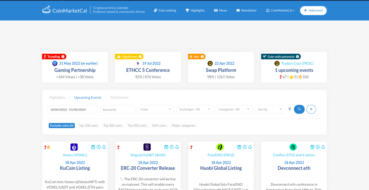Viewport: 369px width, 190px height.
Task: Open the Highlights menu item in header
Action: [195, 10]
